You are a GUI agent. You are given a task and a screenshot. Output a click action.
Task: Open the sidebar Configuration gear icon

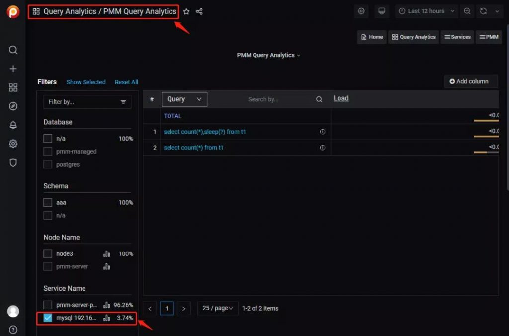[13, 144]
